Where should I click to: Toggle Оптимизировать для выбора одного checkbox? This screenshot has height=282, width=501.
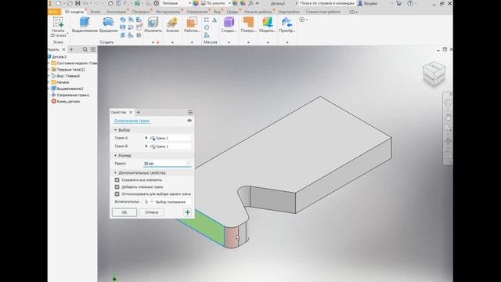117,194
